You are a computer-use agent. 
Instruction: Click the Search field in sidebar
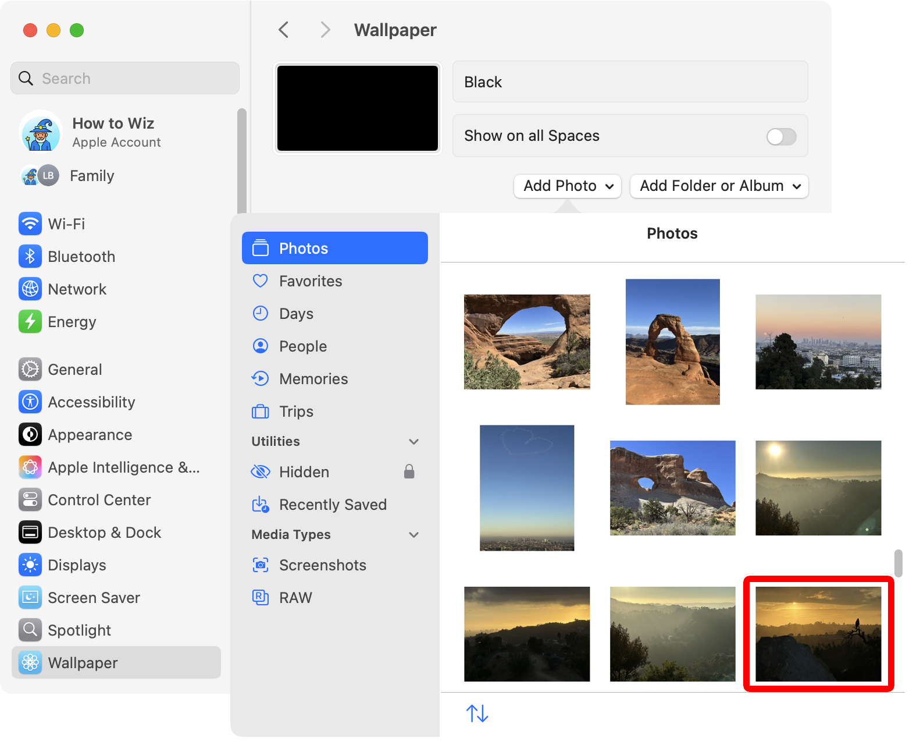pos(125,79)
